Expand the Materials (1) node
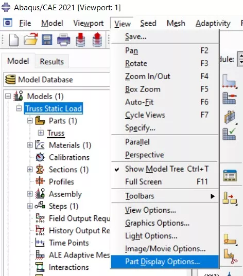The height and width of the screenshot is (276, 243). click(x=30, y=145)
